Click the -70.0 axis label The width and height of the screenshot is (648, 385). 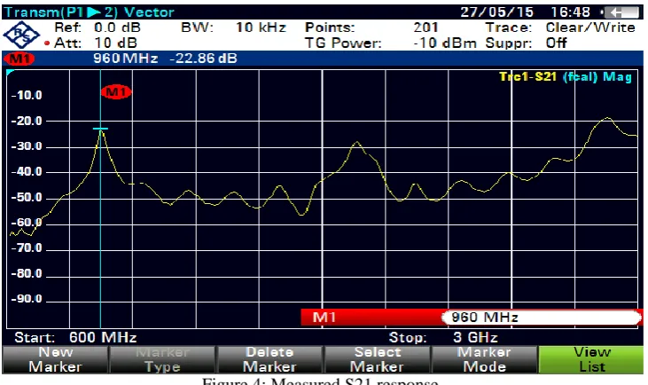point(27,248)
